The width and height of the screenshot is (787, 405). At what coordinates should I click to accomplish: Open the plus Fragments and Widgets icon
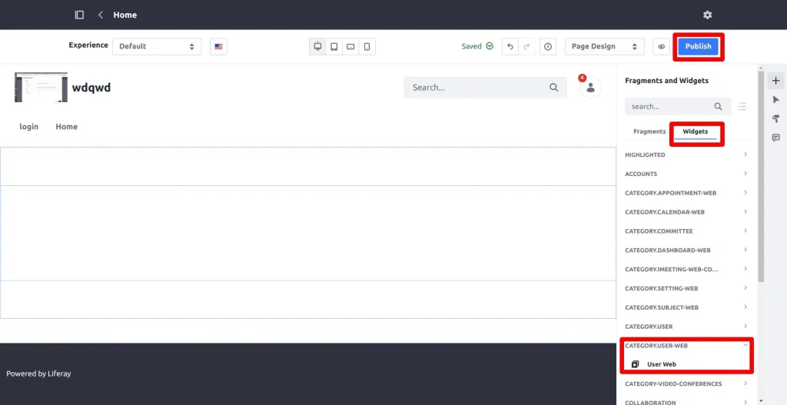coord(776,80)
